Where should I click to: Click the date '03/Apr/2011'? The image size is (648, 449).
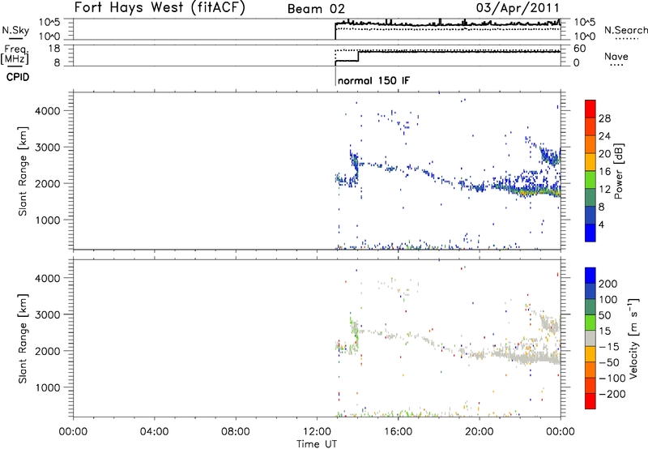518,8
